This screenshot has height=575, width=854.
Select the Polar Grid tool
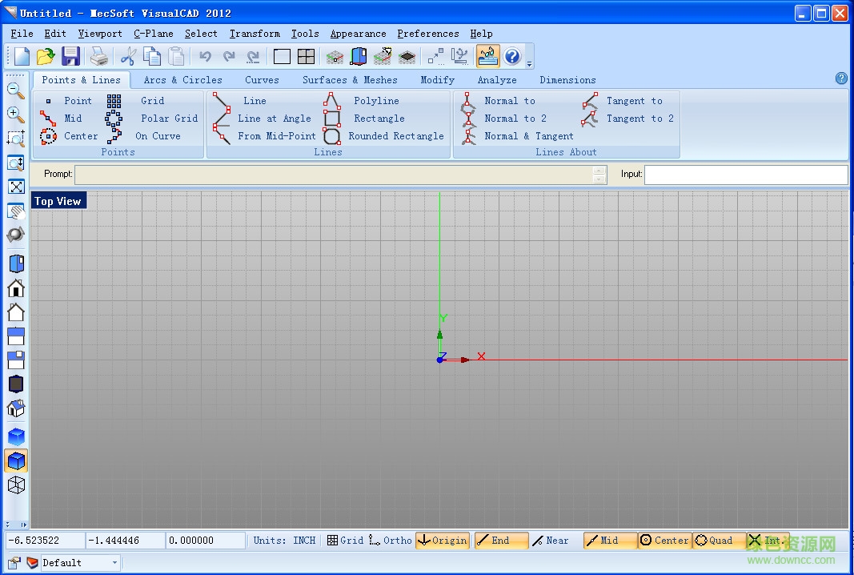pos(168,118)
